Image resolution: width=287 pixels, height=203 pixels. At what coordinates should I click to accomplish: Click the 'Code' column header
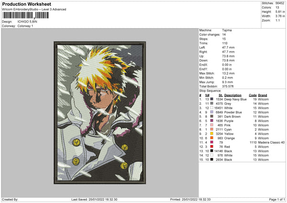pos(253,95)
